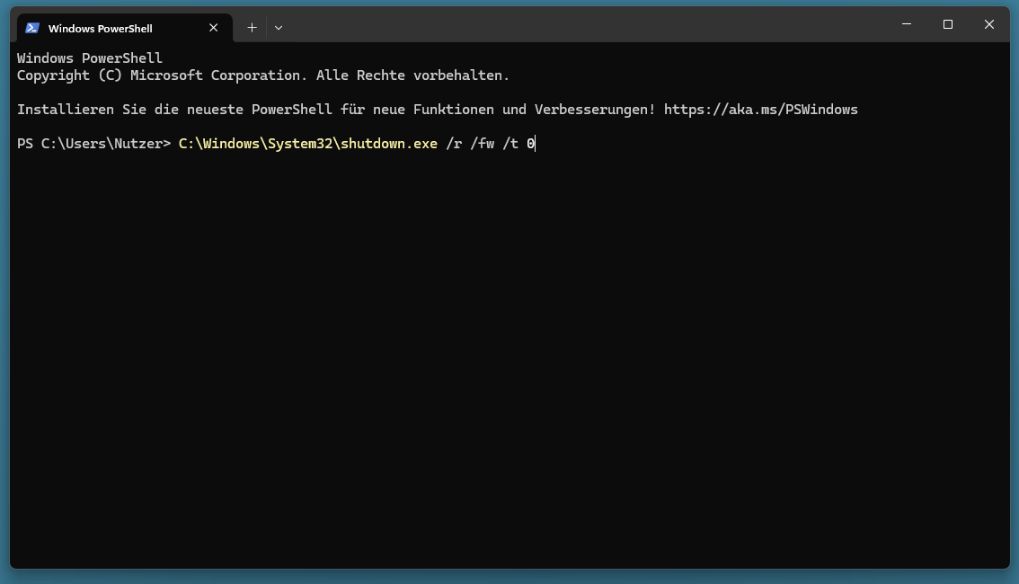
Task: Click the PowerShell icon in the tab
Action: (x=32, y=28)
